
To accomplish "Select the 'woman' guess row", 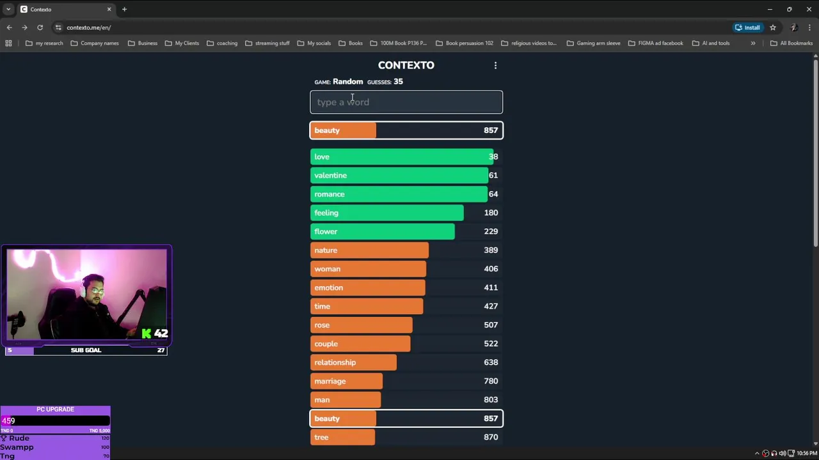I will coord(406,269).
